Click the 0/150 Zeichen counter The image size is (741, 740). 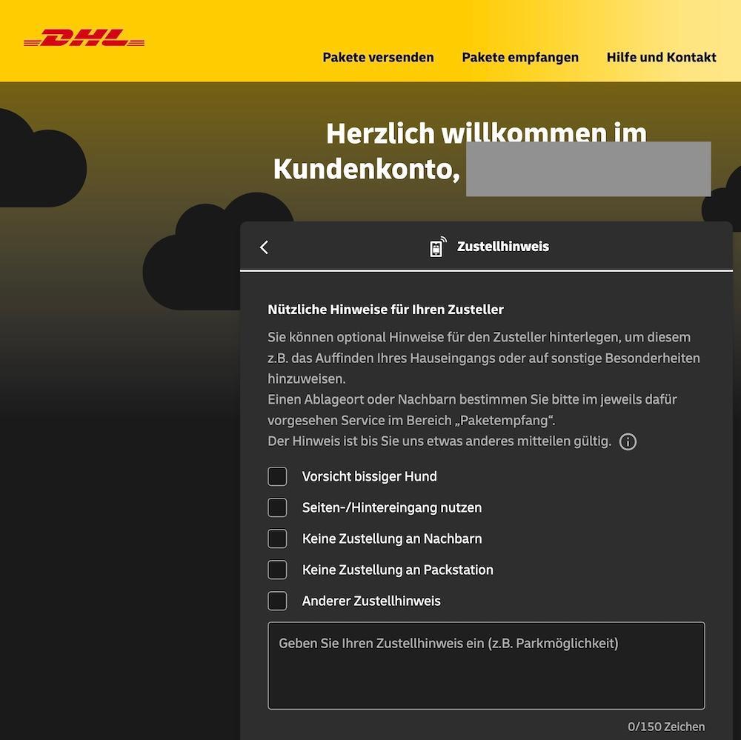tap(666, 727)
